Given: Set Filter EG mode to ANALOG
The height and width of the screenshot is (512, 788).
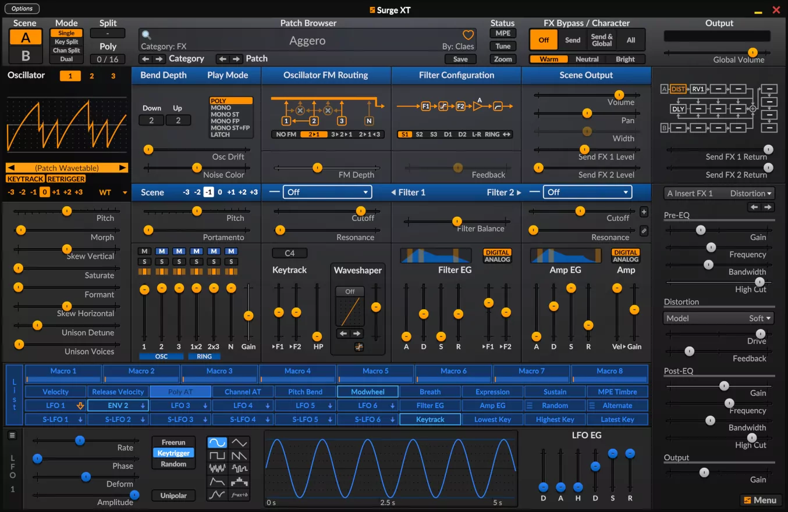Looking at the screenshot, I should tap(498, 259).
